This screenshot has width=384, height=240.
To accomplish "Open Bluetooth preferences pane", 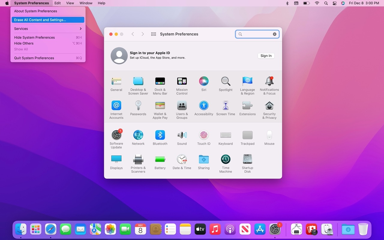I will click(160, 138).
